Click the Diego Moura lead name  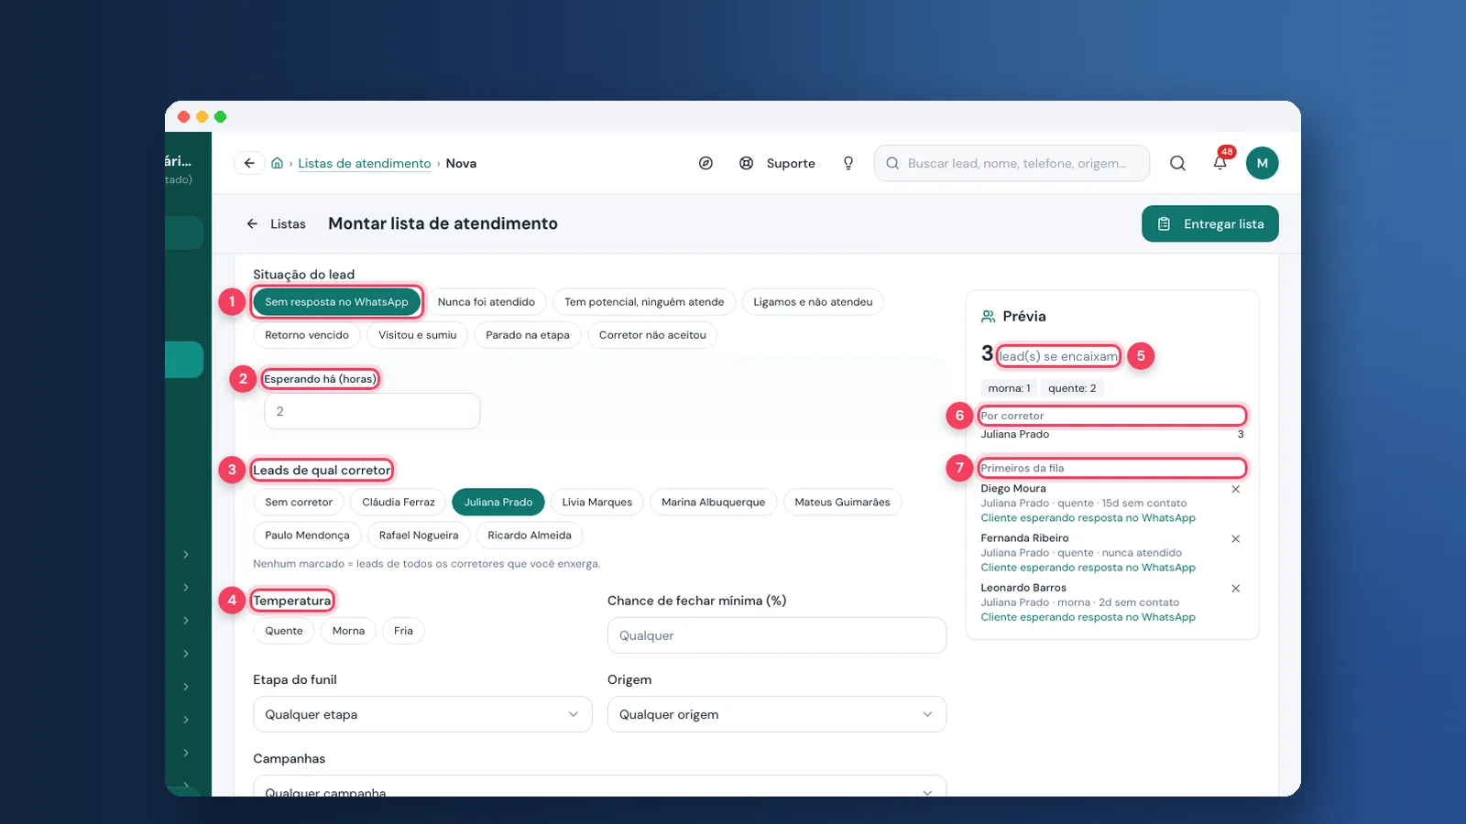1013,489
